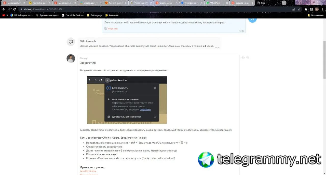
Task: Open the 'Fear of the Dark' bookmark
Action: tap(73, 15)
